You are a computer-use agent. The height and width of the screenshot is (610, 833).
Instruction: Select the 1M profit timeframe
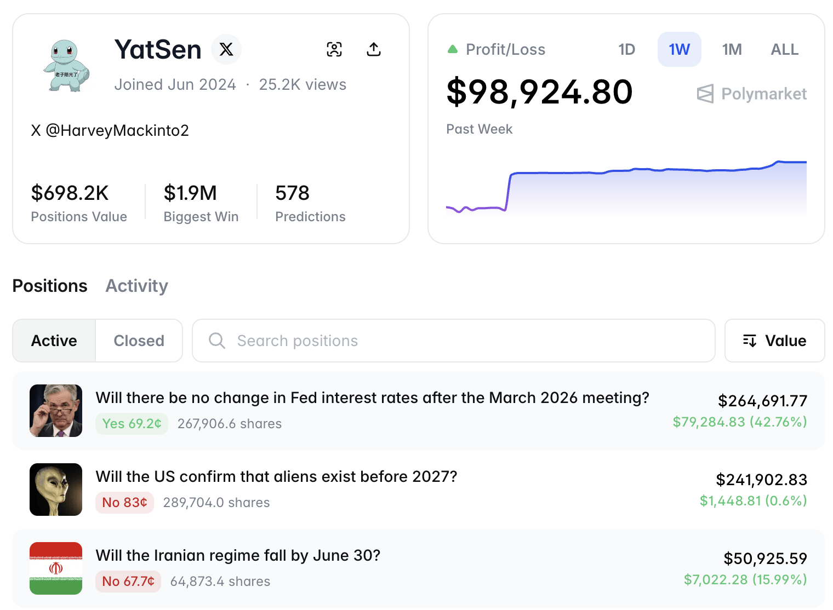732,49
